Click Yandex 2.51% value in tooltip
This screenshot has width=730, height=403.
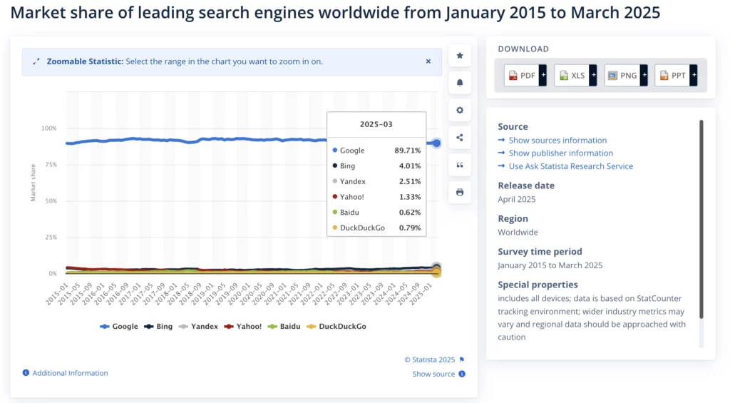tap(410, 181)
